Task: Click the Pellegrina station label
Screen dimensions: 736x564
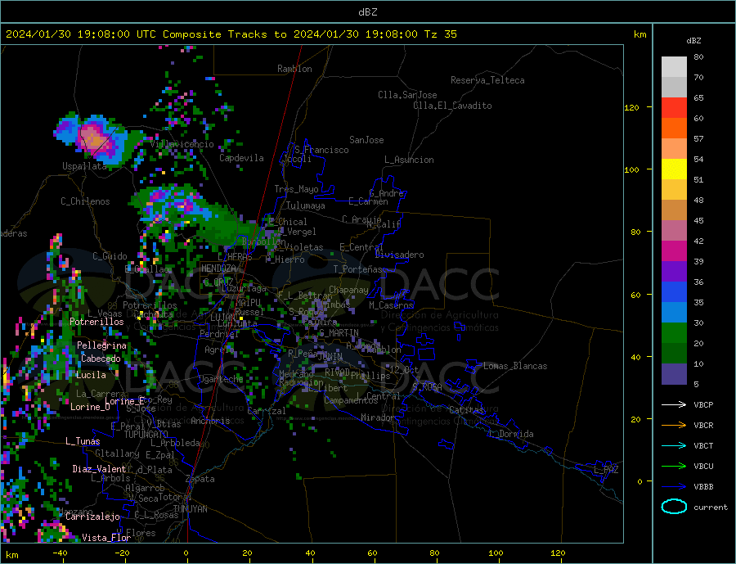Action: (102, 345)
